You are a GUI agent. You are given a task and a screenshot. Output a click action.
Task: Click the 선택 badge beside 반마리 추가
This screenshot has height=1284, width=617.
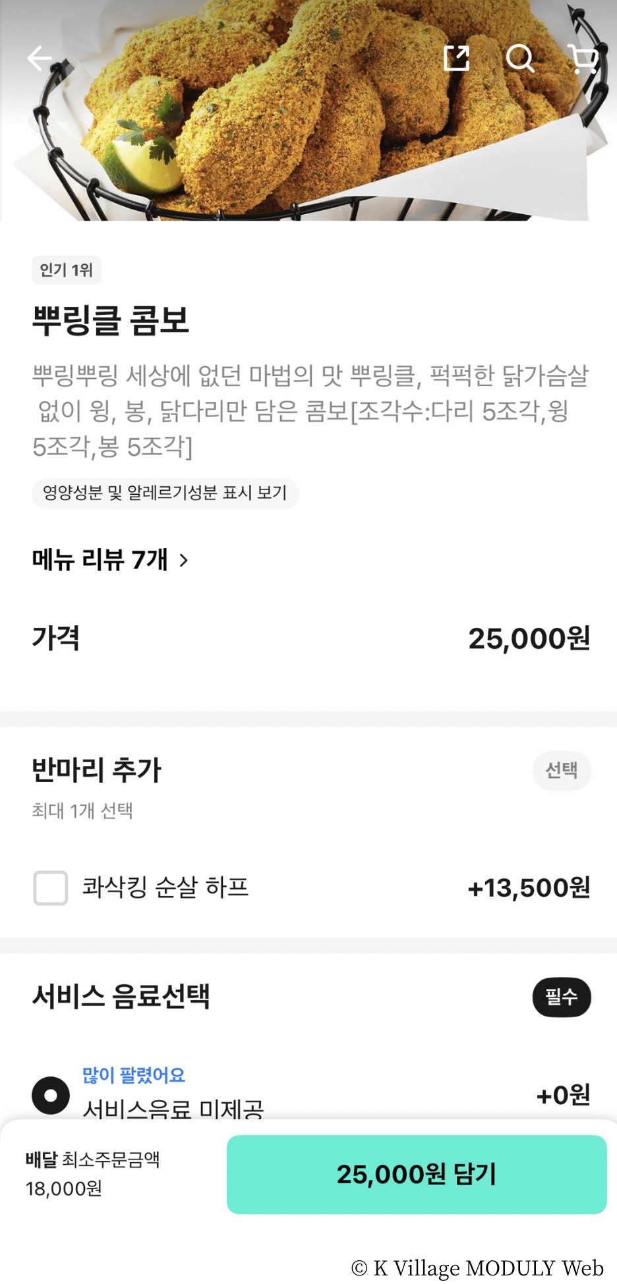coord(561,770)
